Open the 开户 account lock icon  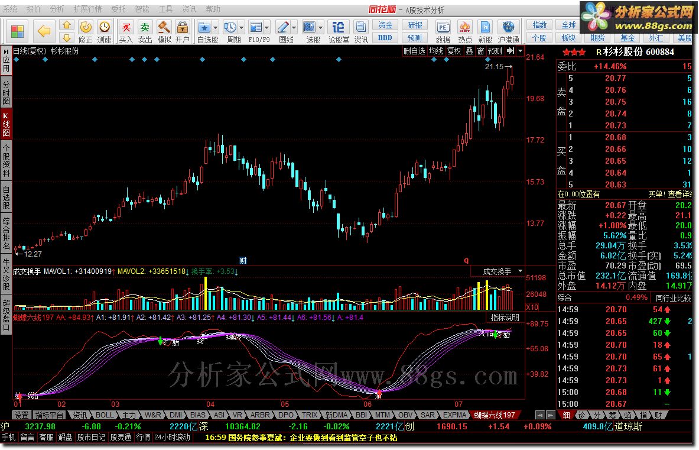click(183, 32)
